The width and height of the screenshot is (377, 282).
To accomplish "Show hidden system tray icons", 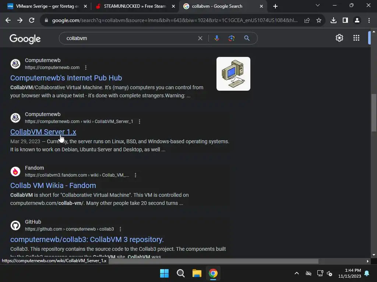I will click(x=297, y=273).
